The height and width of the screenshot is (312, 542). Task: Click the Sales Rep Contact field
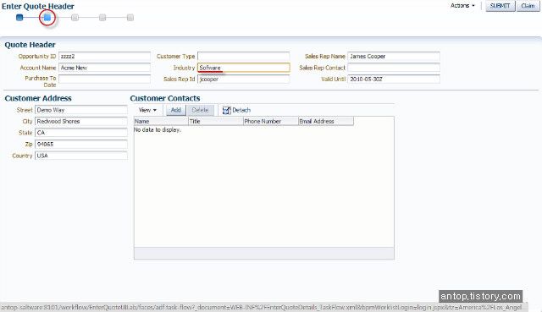[x=394, y=68]
